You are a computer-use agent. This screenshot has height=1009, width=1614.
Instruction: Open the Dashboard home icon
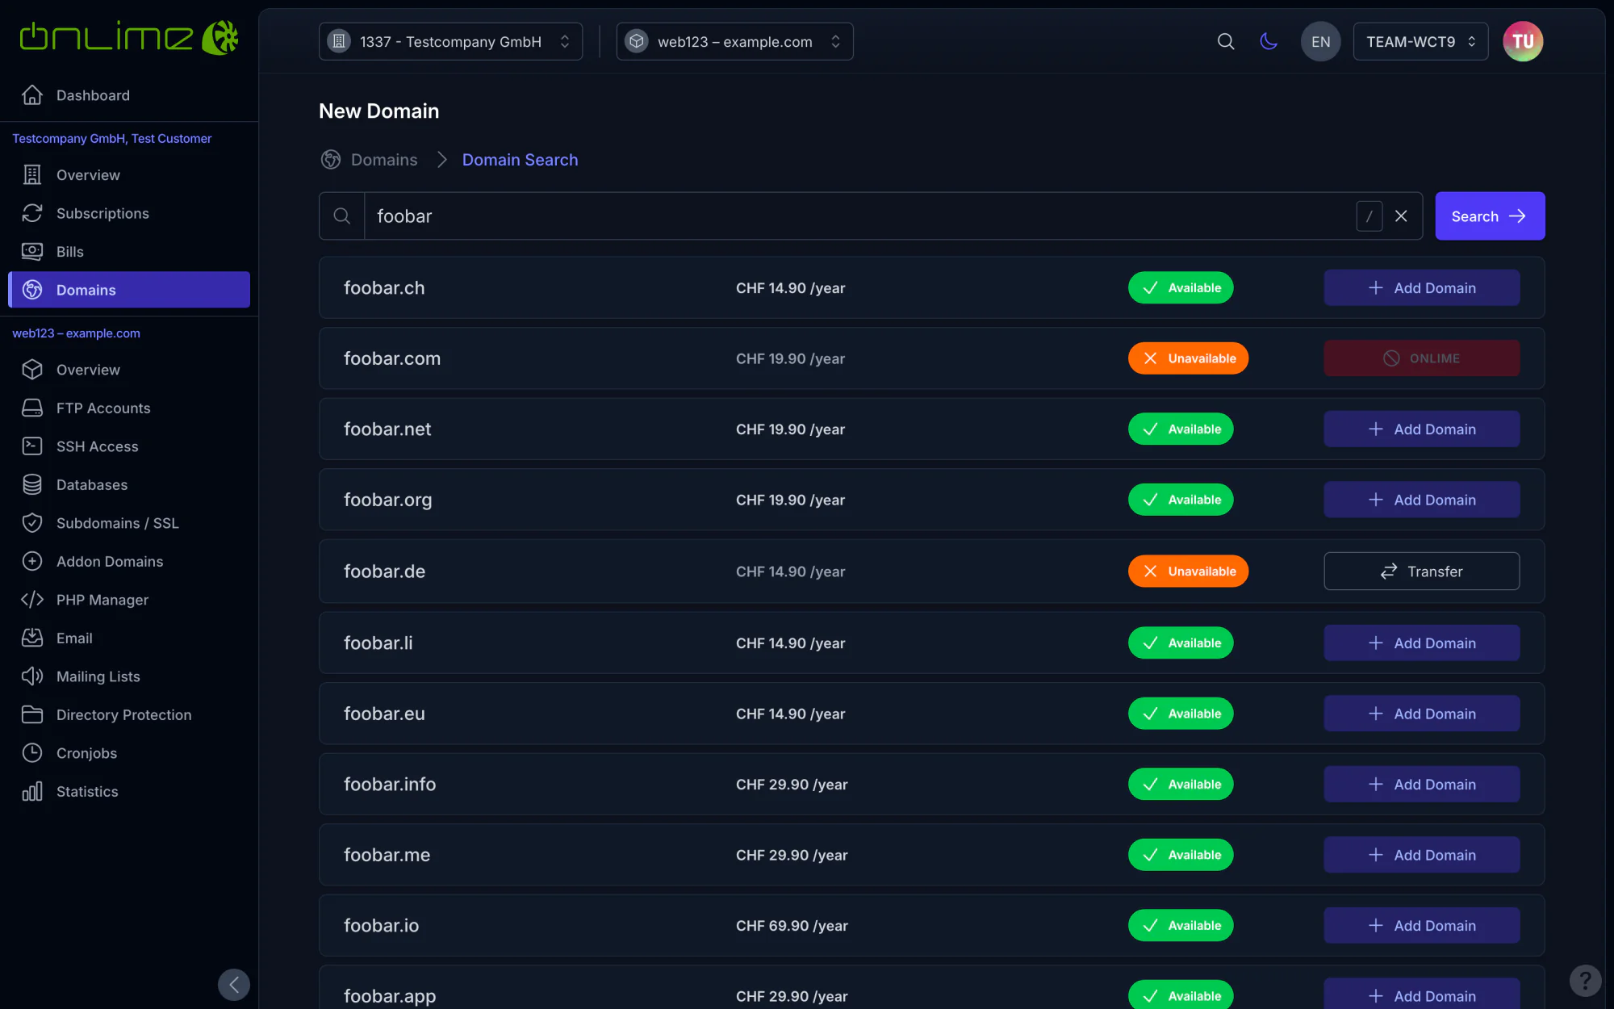pos(32,95)
